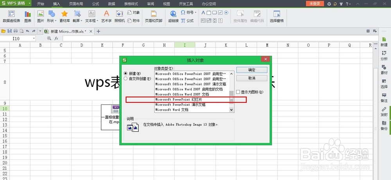391x180 pixels.
Task: Open 分析 in right sidebar
Action: (384, 56)
